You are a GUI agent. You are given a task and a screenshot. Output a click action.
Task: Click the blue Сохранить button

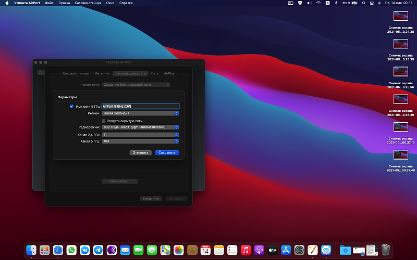(x=167, y=153)
